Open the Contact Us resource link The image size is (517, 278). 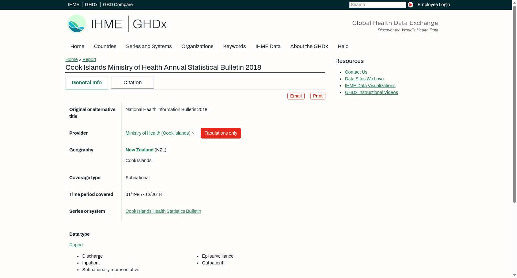(356, 72)
